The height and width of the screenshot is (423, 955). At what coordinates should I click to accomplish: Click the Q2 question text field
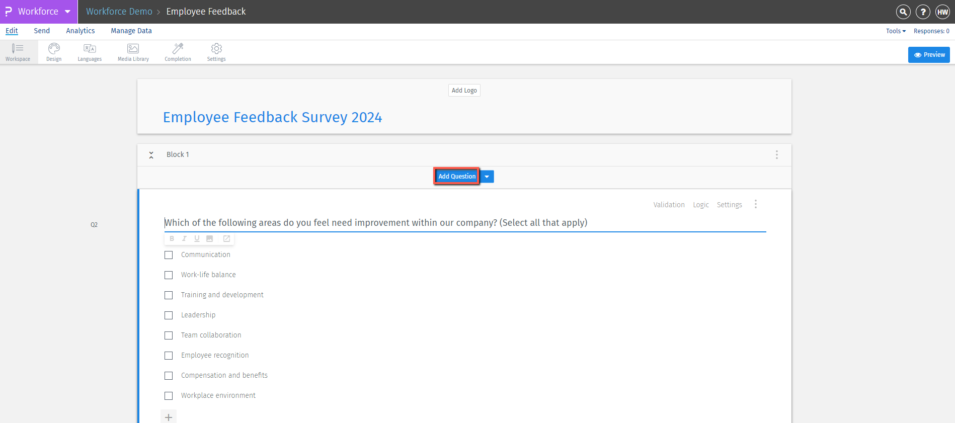tap(465, 223)
